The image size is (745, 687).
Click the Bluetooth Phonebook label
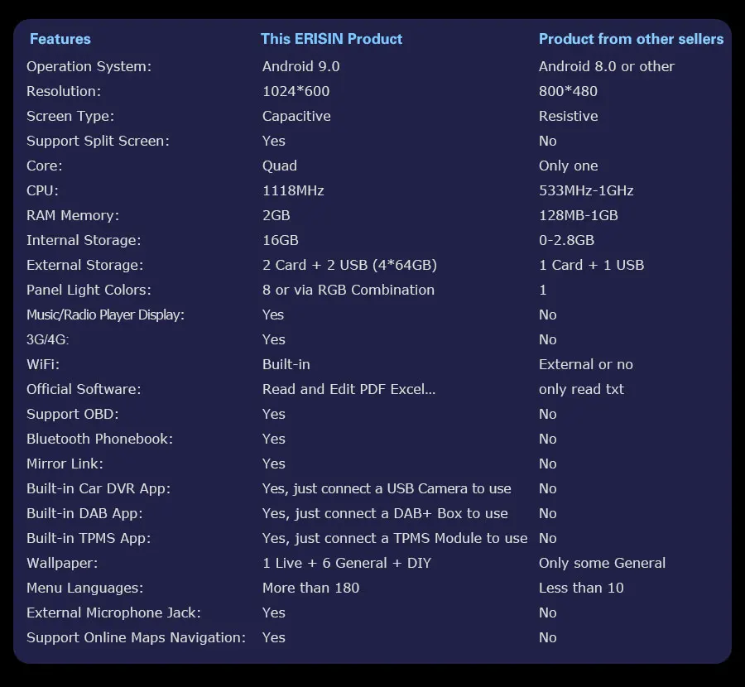click(x=100, y=439)
